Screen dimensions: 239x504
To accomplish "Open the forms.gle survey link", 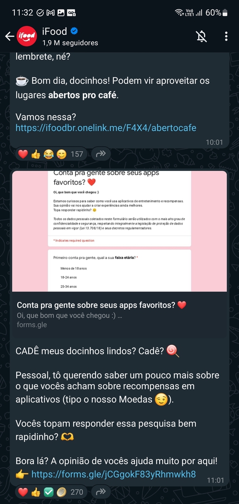I will tap(114, 474).
